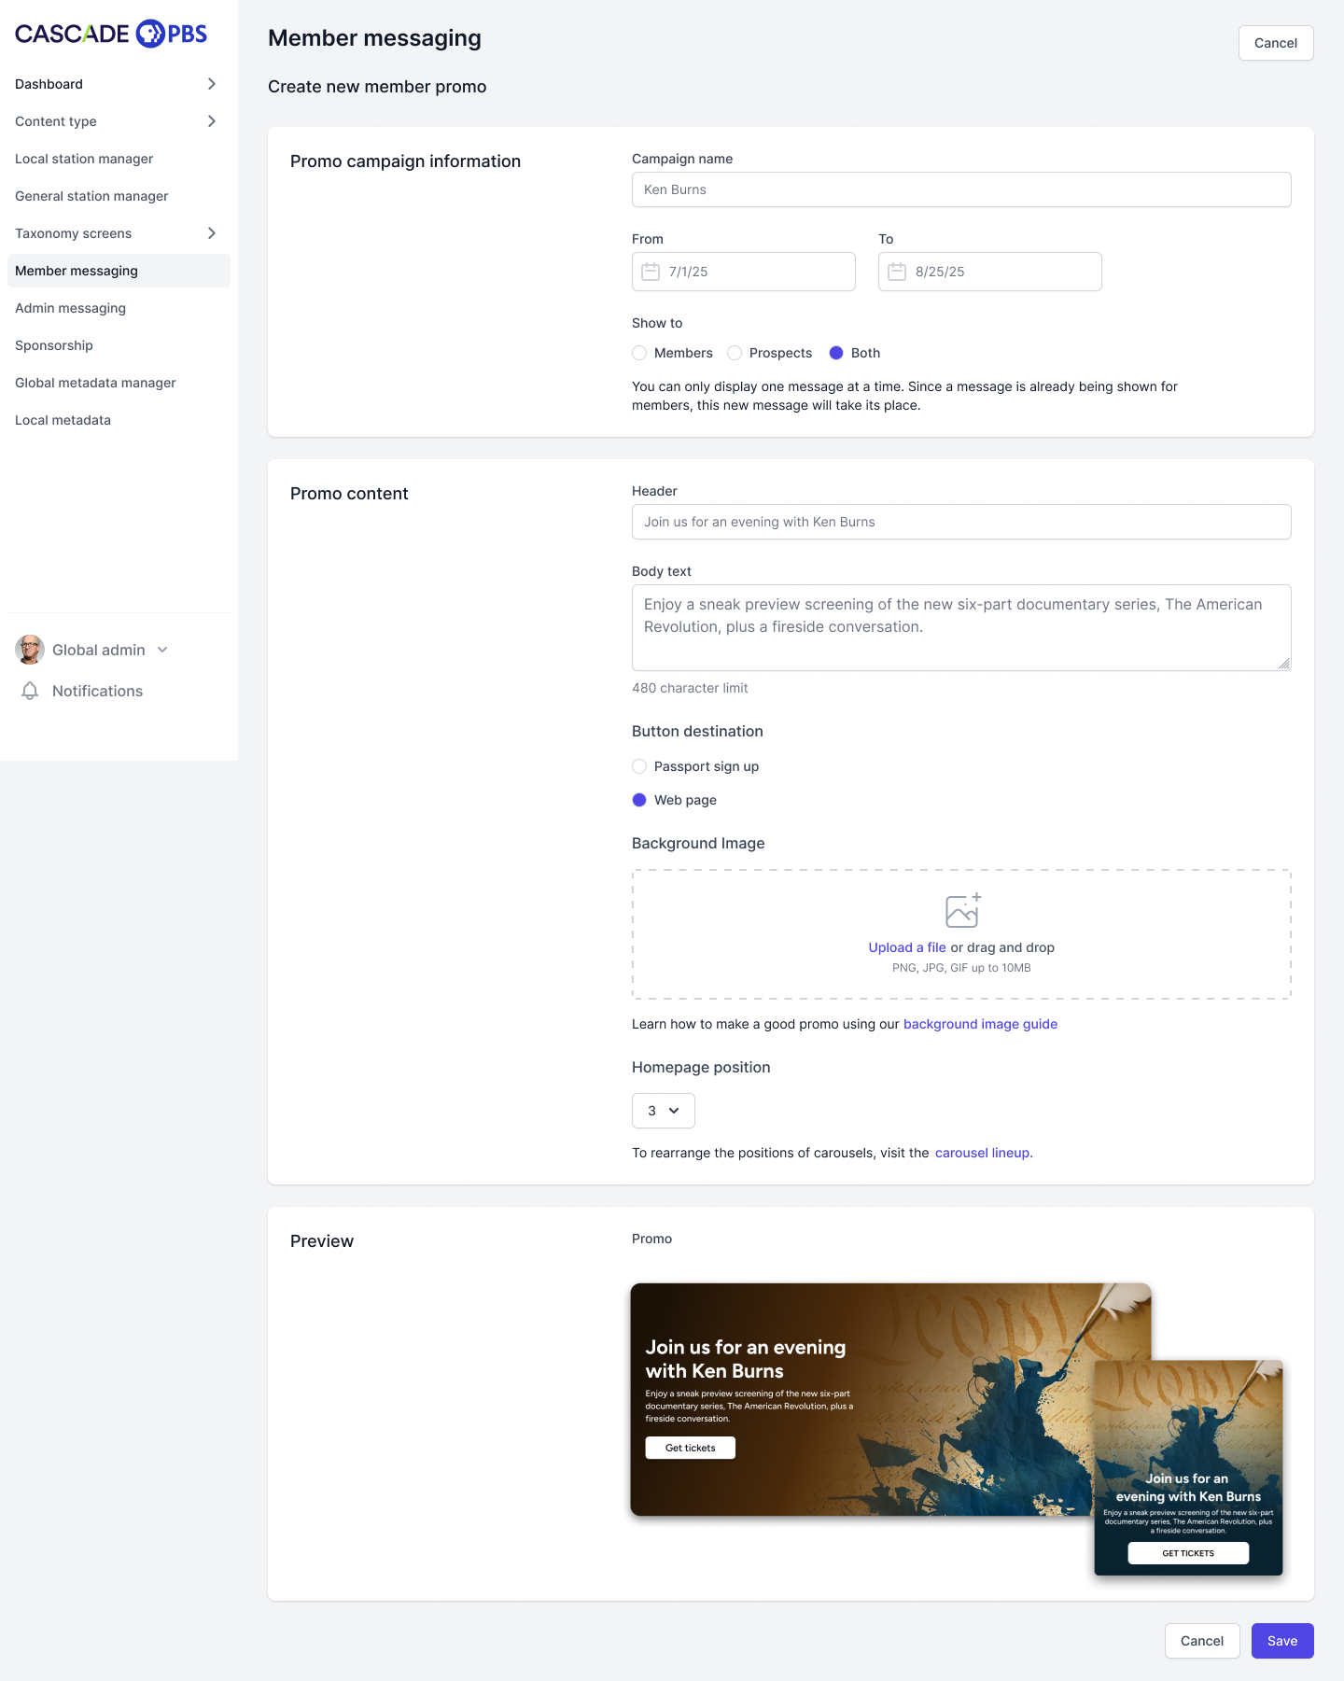Expand the Dashboard menu chevron
Viewport: 1344px width, 1681px height.
pyautogui.click(x=212, y=84)
